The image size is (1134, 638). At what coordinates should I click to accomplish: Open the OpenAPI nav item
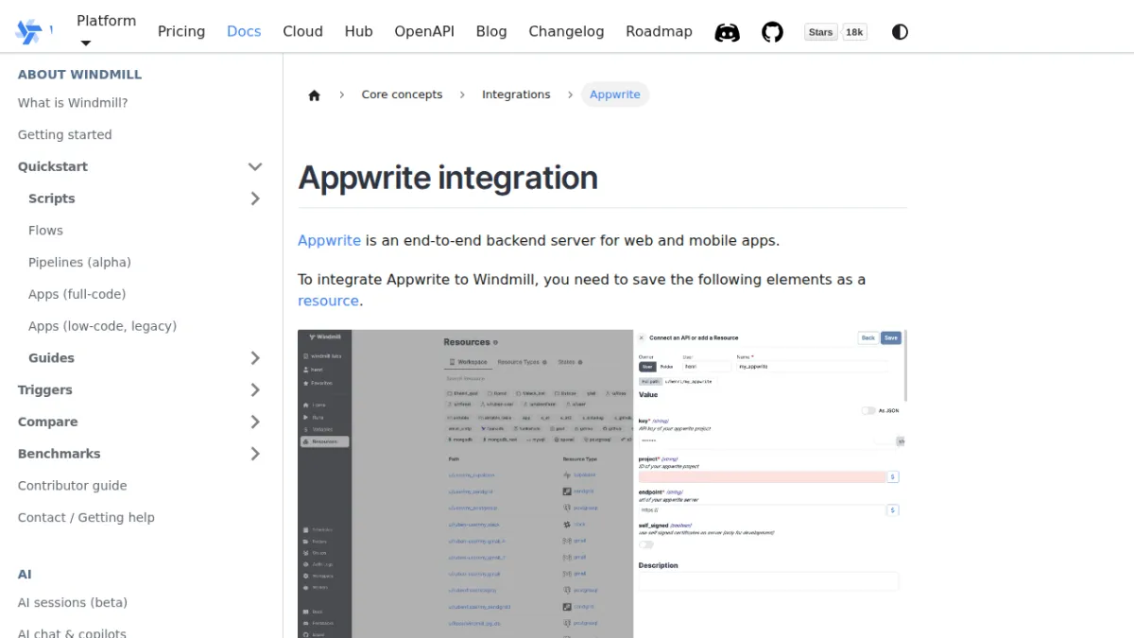(x=424, y=31)
